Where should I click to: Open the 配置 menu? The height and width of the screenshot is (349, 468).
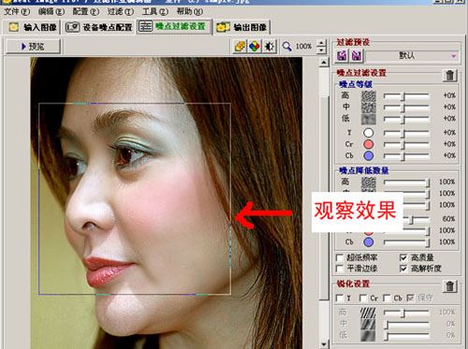[86, 12]
